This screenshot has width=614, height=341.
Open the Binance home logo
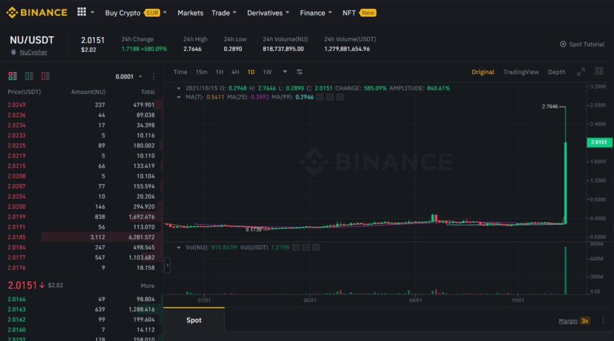(37, 13)
